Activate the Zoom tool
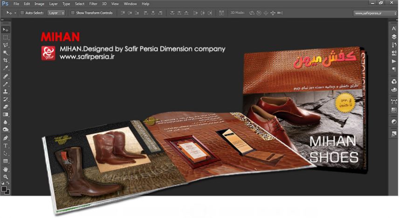This screenshot has height=218, width=399. (x=6, y=177)
